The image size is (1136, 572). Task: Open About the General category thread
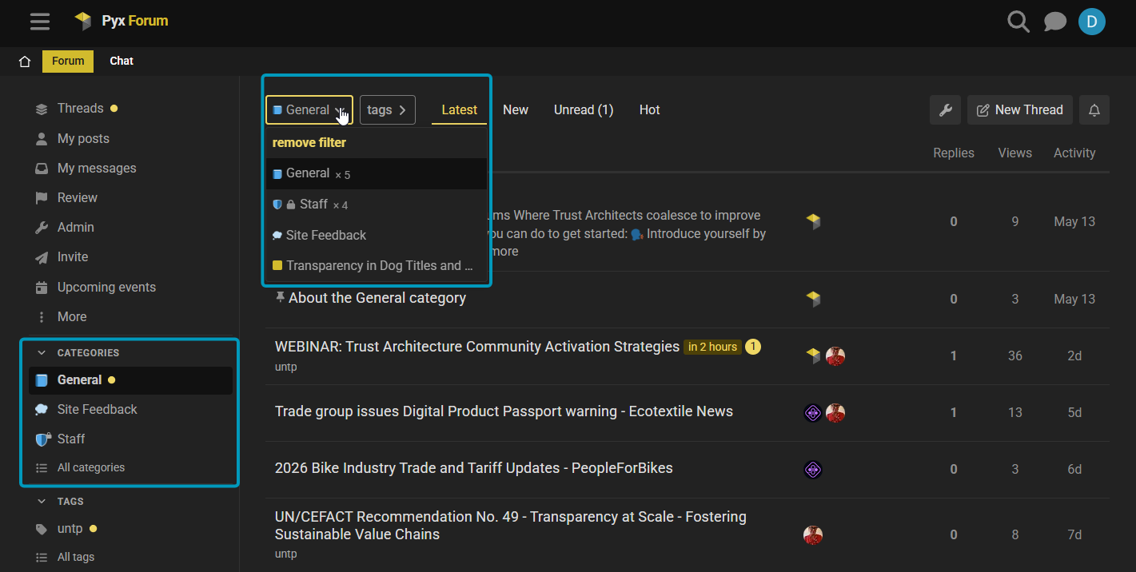377,298
